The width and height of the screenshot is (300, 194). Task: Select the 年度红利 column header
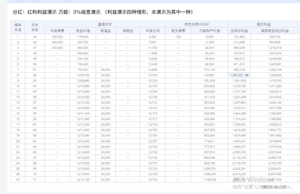153,30
